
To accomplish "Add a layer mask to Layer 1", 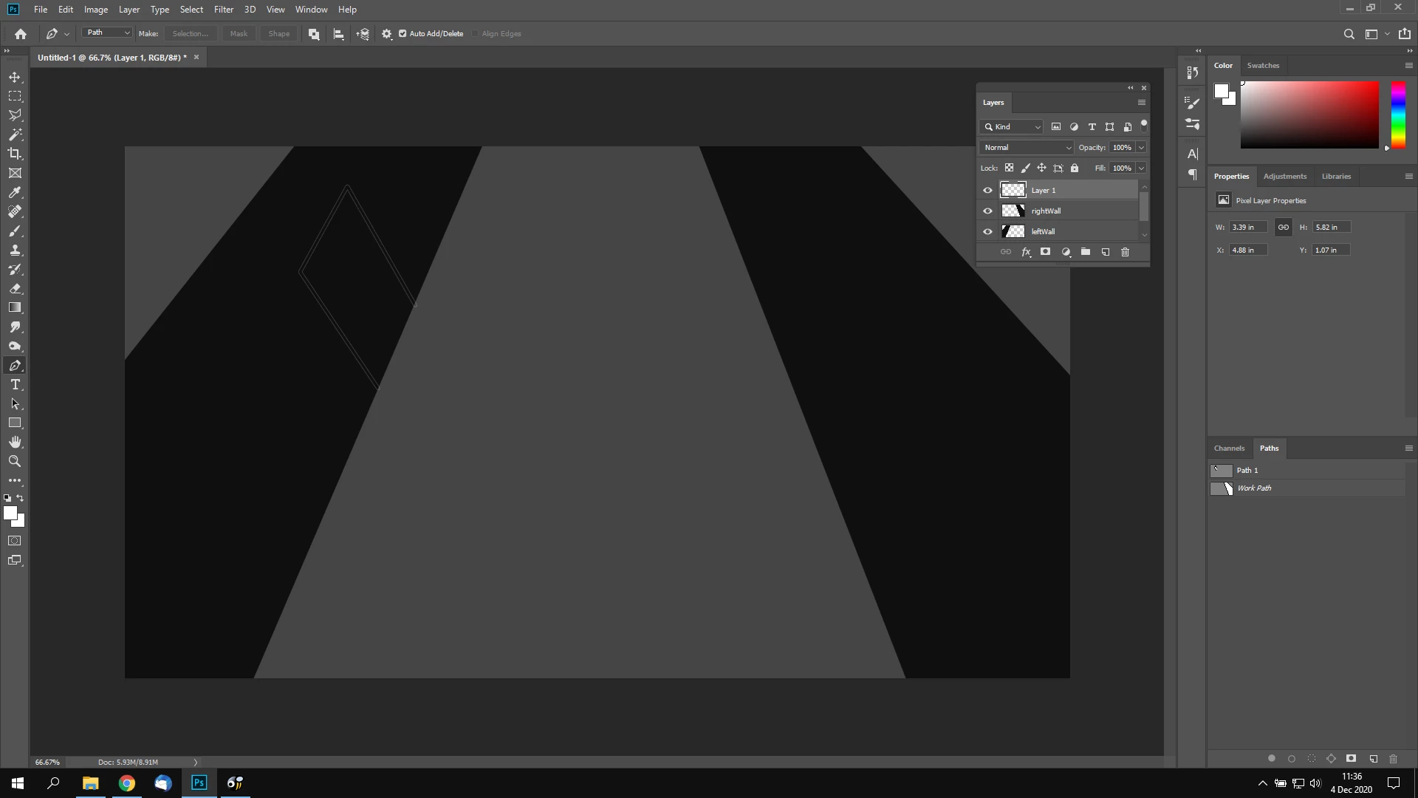I will (x=1045, y=252).
